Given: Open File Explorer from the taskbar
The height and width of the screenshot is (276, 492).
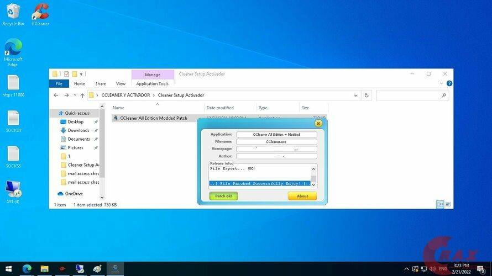Looking at the screenshot, I should [x=45, y=269].
